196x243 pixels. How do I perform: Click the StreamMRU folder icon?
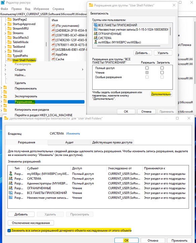(9, 29)
